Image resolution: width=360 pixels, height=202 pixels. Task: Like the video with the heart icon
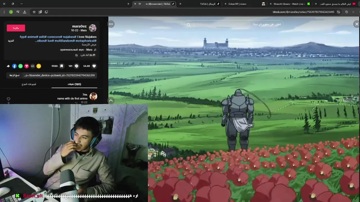(94, 66)
